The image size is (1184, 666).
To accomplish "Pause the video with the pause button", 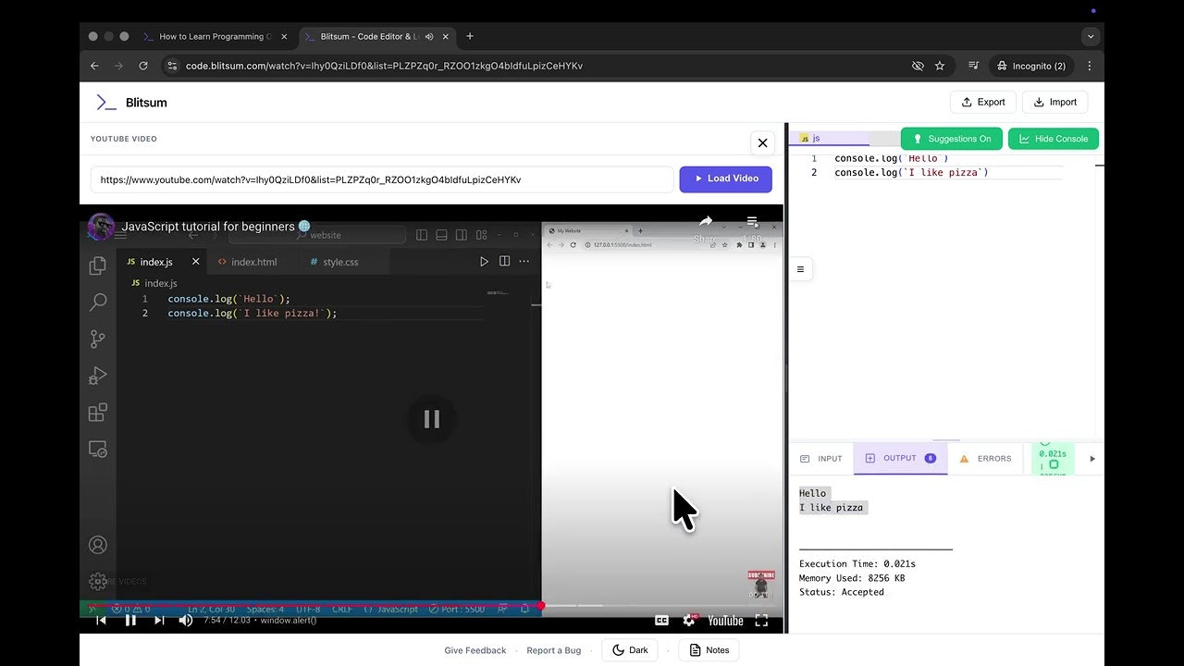I will [x=130, y=620].
